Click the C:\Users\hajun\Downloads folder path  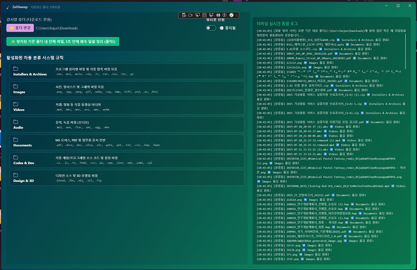pos(57,28)
